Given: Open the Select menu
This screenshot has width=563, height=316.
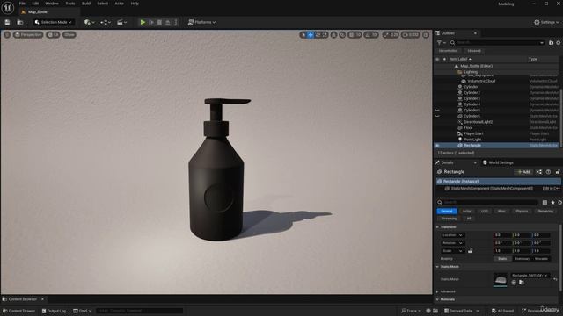Looking at the screenshot, I should click(x=102, y=4).
